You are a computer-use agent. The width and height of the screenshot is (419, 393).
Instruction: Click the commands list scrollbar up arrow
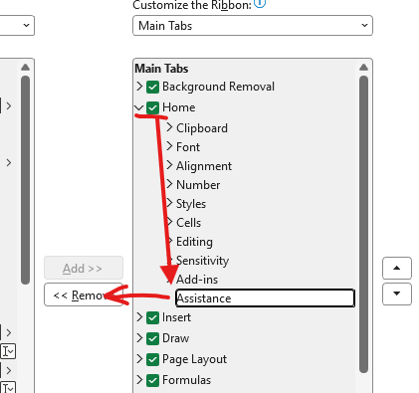click(x=25, y=68)
